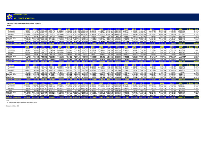The height and width of the screenshot is (145, 205).
Task: Click '% Share - 2021' header in Luzon table
Action: pos(192,29)
